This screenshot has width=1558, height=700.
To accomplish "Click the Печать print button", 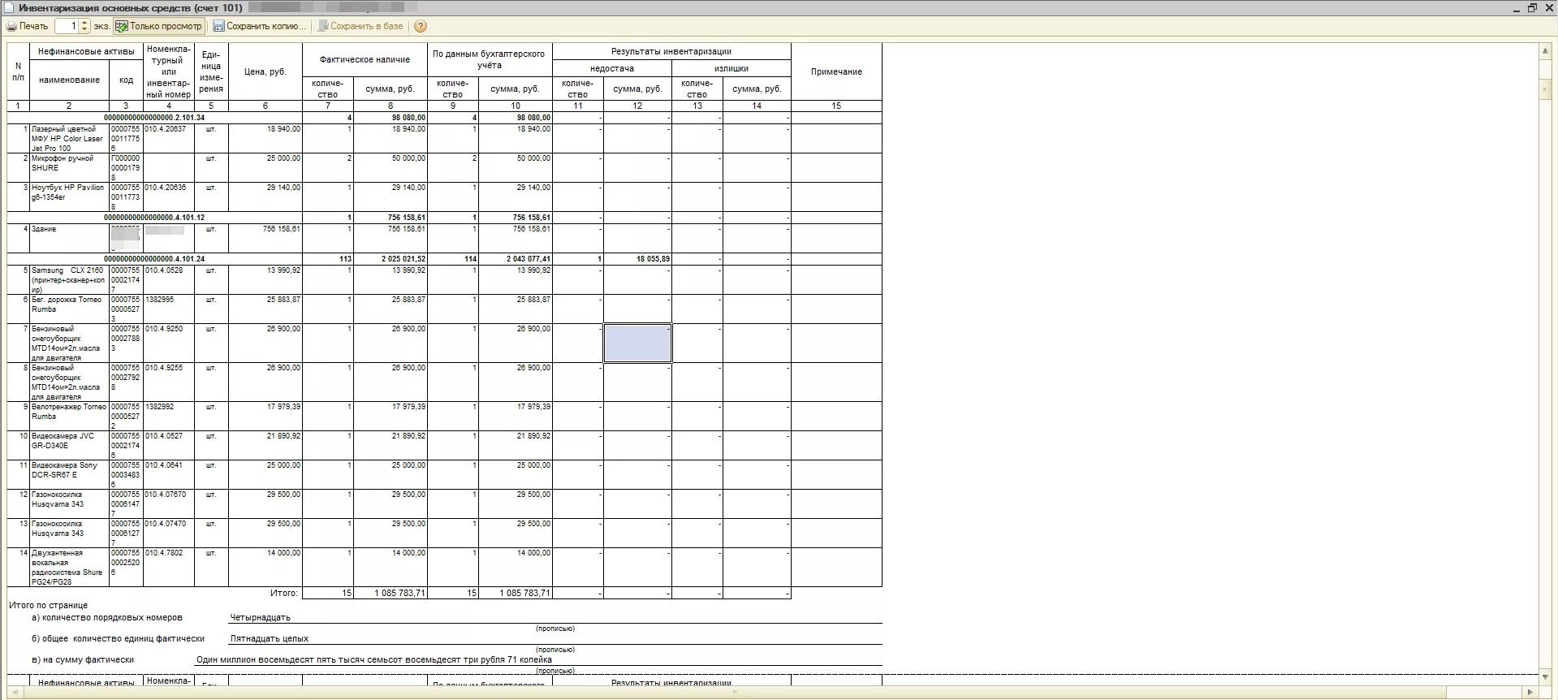I will coord(28,26).
